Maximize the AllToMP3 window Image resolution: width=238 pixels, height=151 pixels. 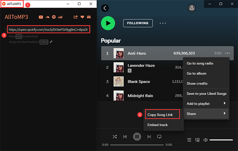click(x=79, y=4)
